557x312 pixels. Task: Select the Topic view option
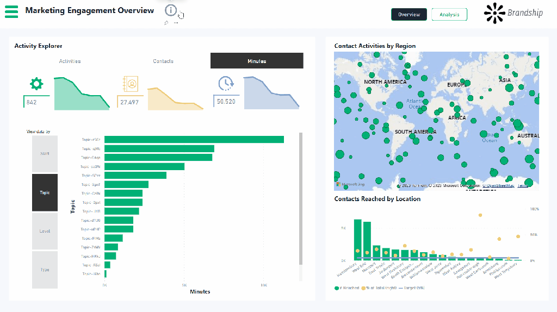(45, 192)
